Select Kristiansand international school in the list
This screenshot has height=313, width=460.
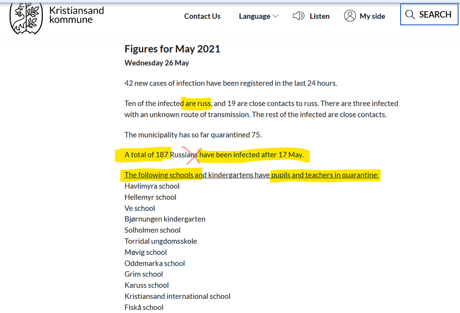coord(177,297)
